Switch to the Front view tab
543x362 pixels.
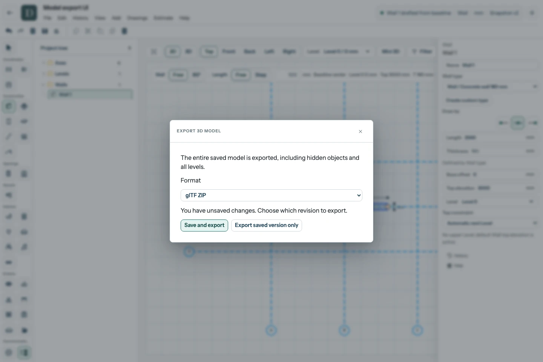click(229, 51)
